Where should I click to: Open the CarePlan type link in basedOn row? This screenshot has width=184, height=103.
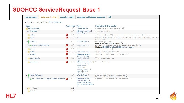coord(88,31)
